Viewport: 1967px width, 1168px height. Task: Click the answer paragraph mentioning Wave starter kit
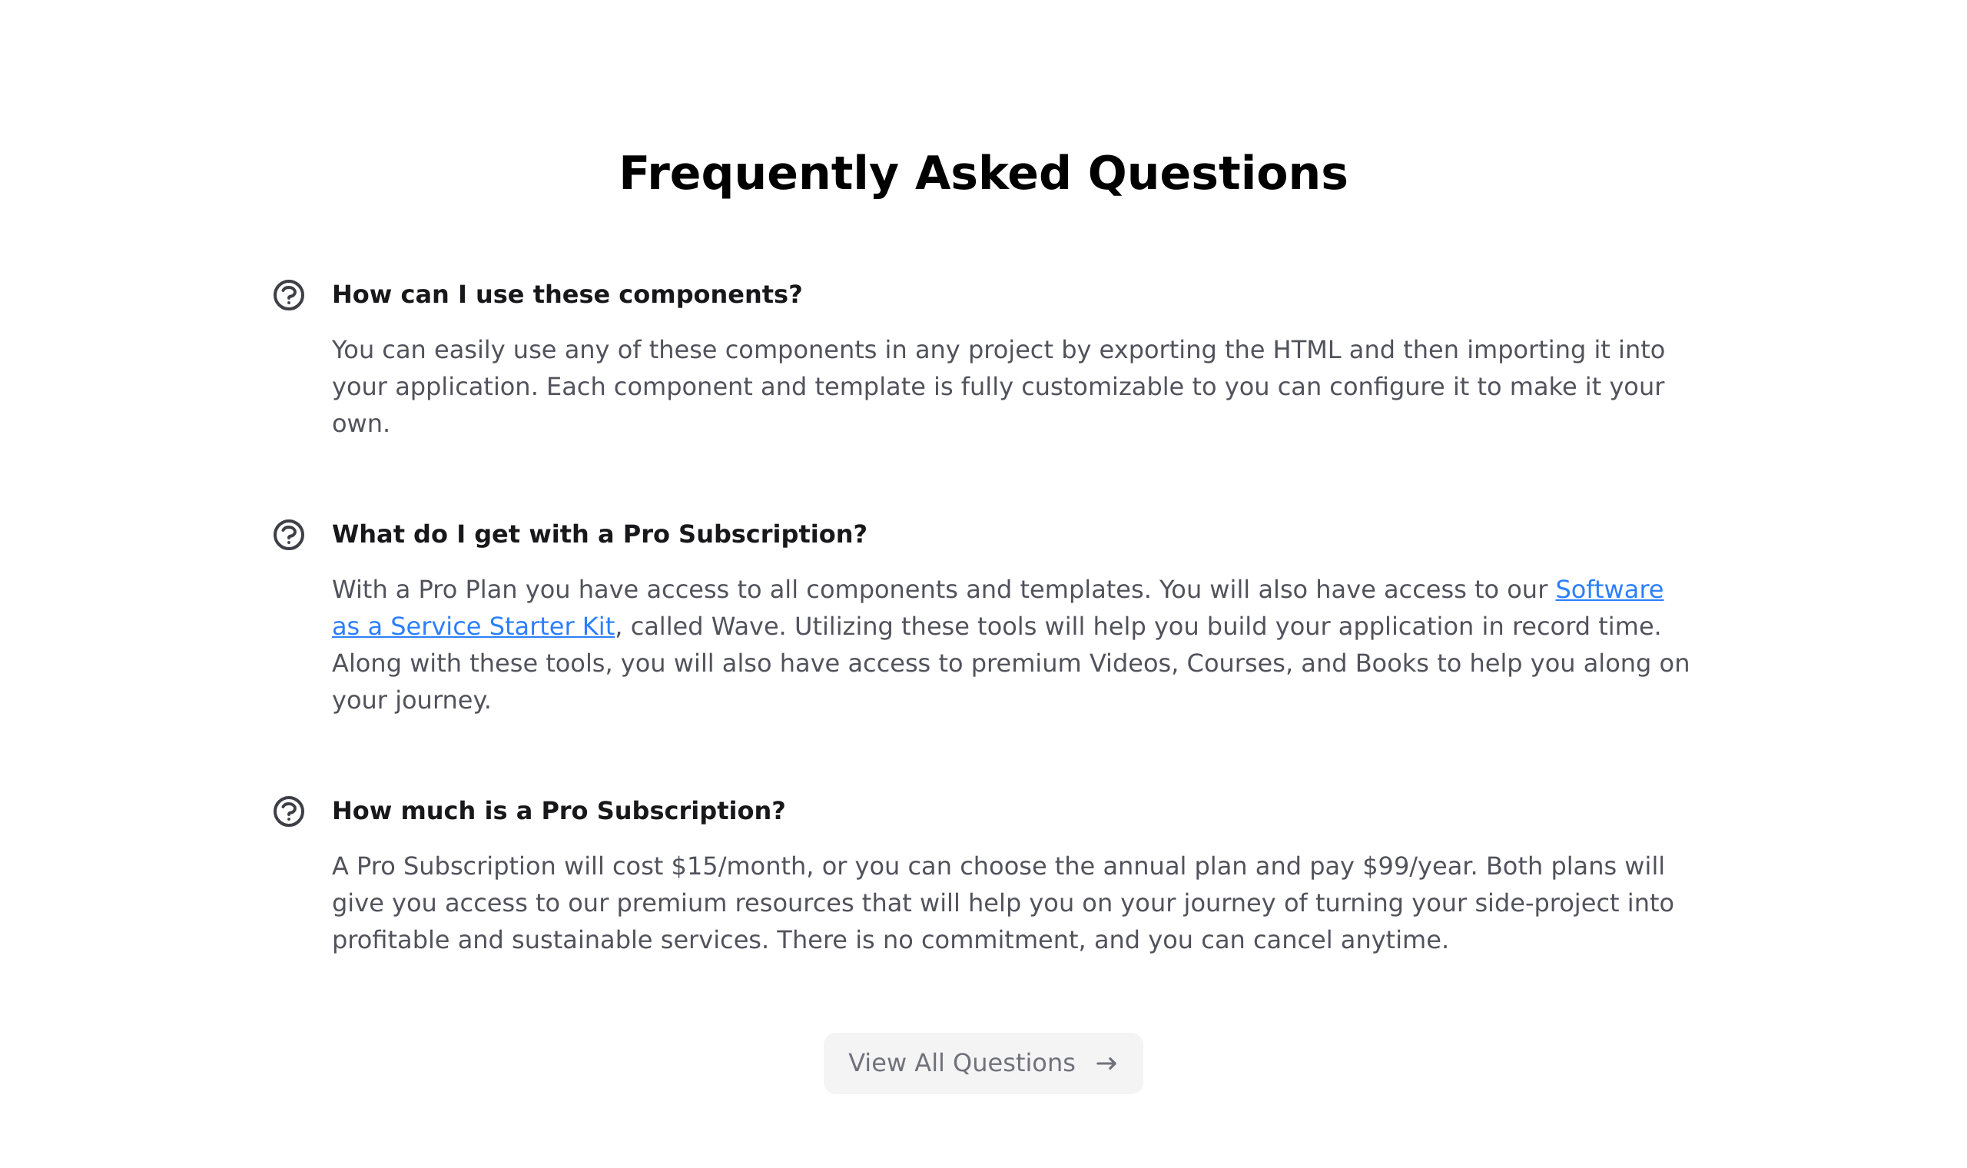(x=1010, y=645)
